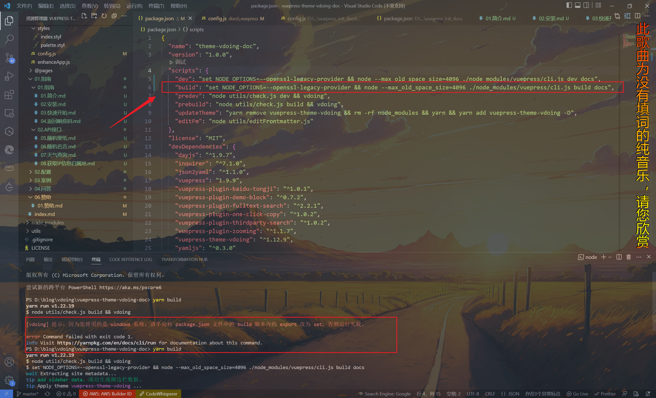
Task: Open notifications bell in status bar
Action: click(648, 394)
